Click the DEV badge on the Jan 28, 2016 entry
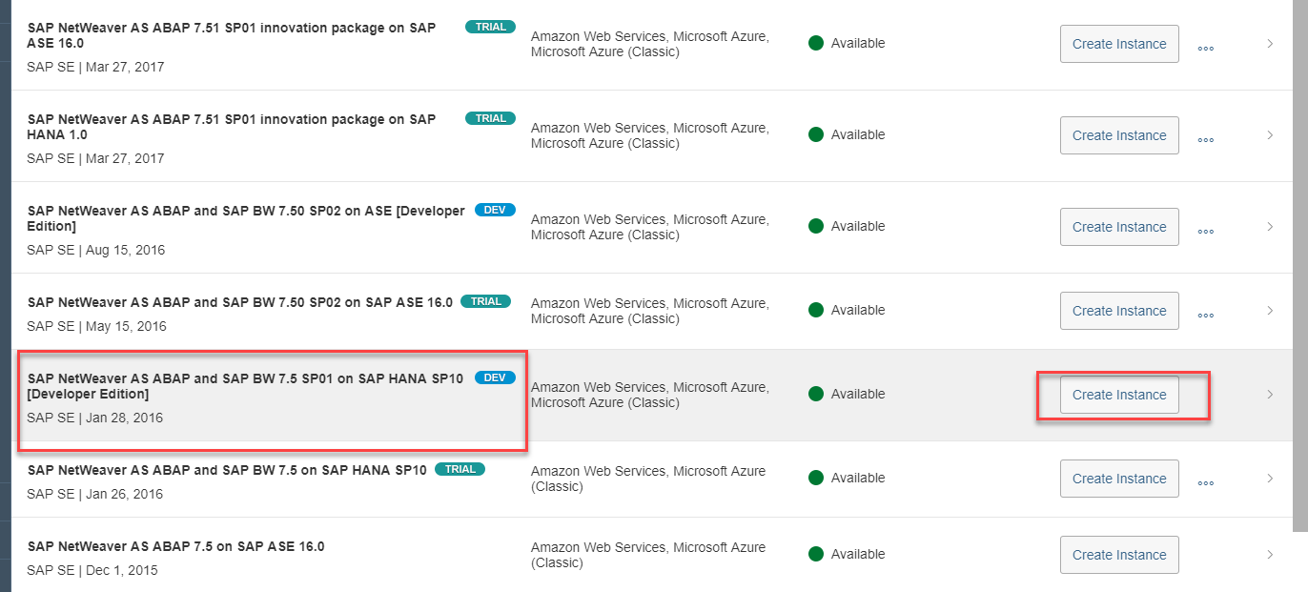1308x592 pixels. pos(495,378)
